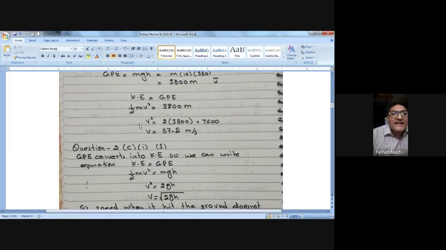Shrink the font size

[x=93, y=49]
